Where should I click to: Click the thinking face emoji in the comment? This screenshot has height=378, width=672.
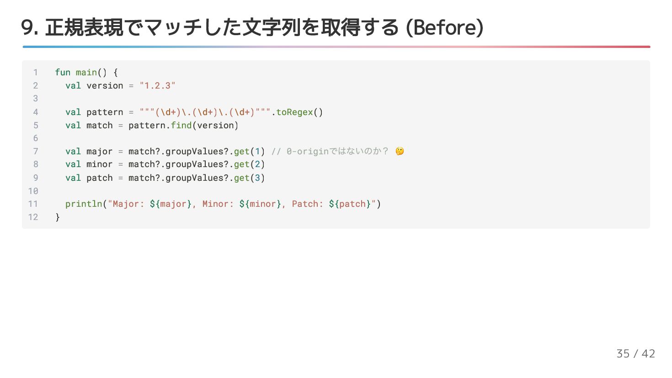[400, 151]
